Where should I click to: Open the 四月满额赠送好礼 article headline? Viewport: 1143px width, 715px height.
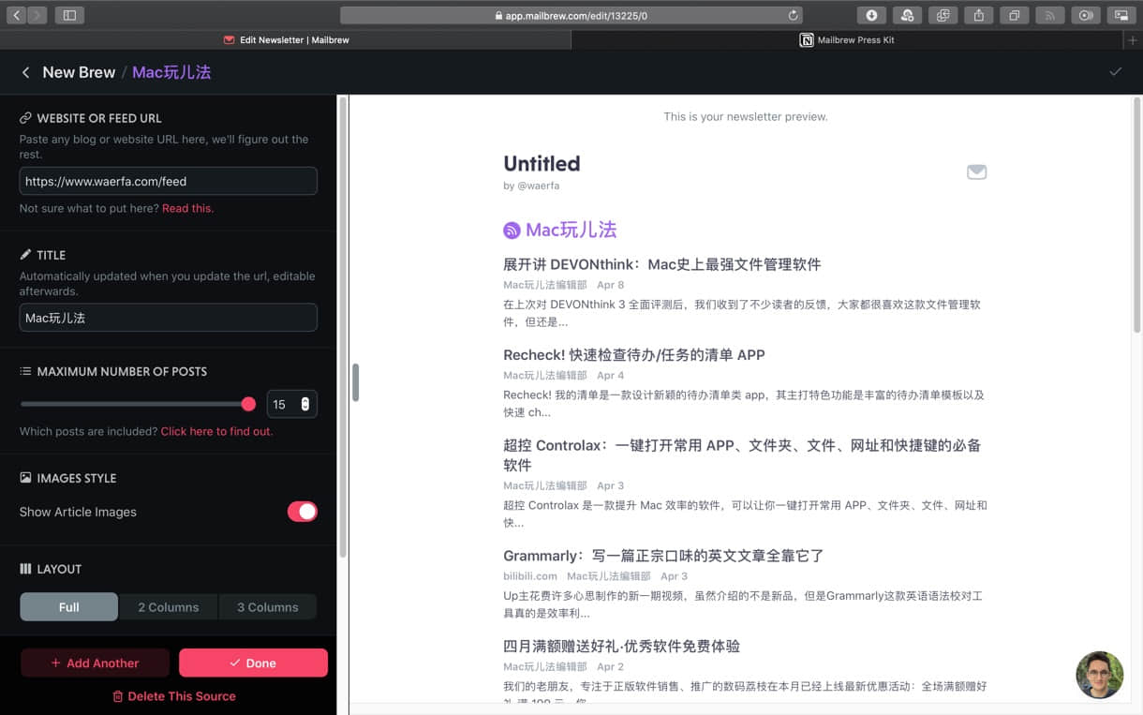pyautogui.click(x=621, y=646)
